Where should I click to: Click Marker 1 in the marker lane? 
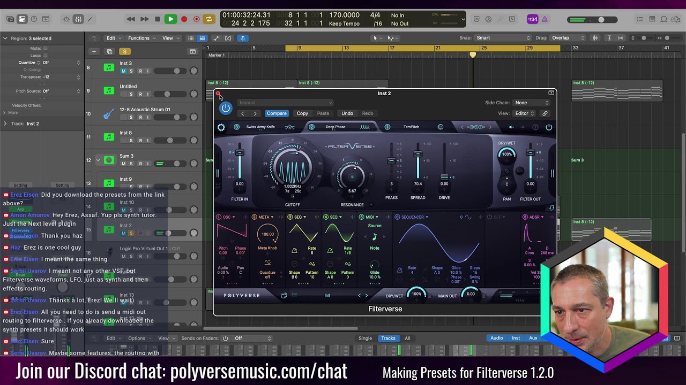pos(217,55)
